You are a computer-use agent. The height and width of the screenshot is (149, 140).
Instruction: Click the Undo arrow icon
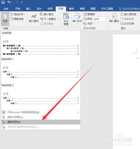click(x=9, y=2)
